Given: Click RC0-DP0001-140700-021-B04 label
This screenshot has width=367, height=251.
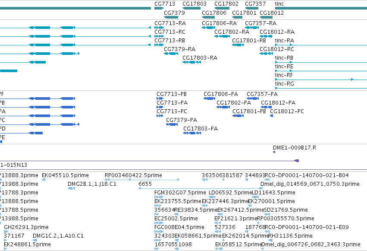Looking at the screenshot, I should pos(307,175).
